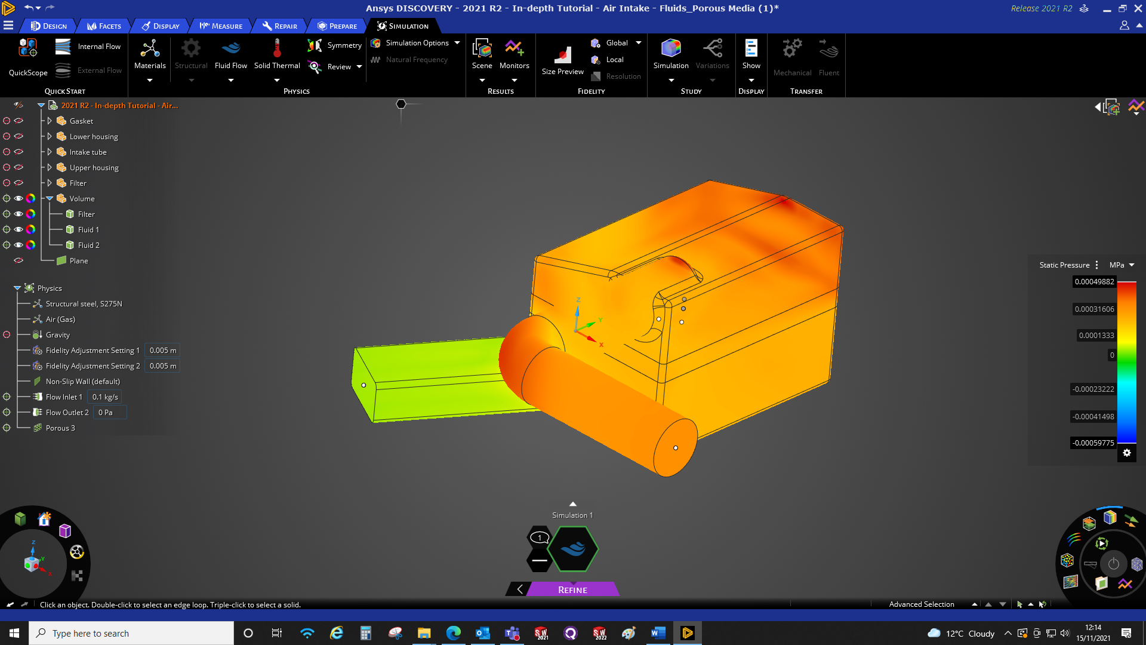Screen dimensions: 1146x645
Task: Show hidden Lower housing component
Action: [19, 136]
